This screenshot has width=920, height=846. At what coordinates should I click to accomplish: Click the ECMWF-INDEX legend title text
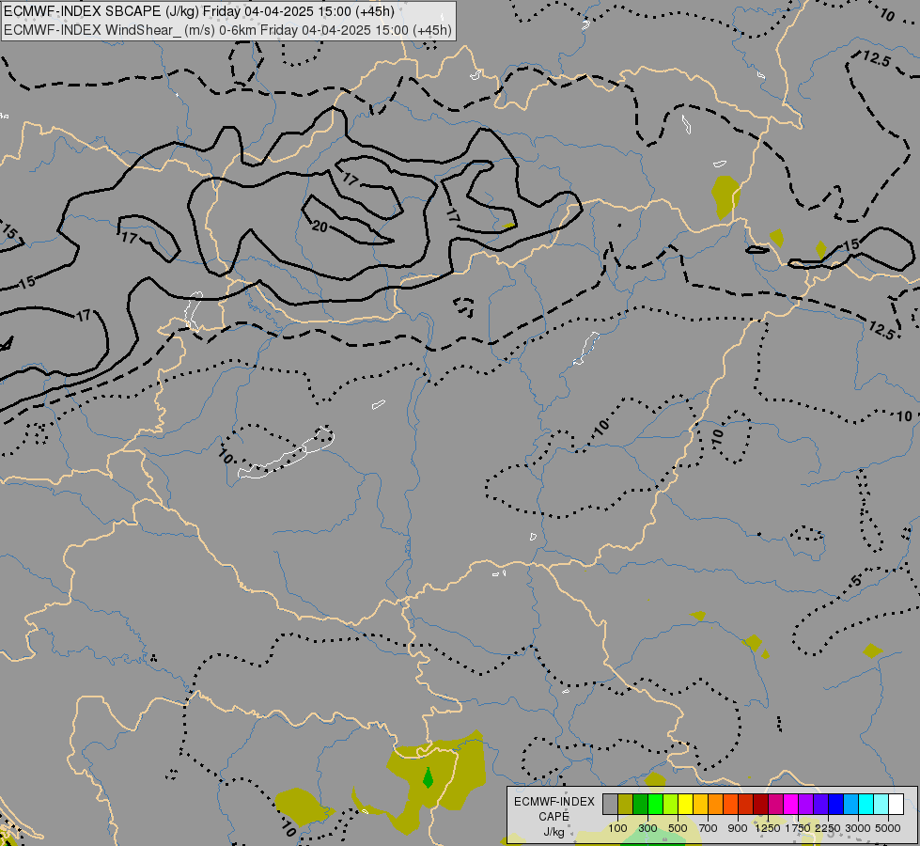(x=554, y=802)
